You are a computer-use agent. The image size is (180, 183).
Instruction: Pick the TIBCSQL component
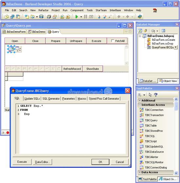150,136
